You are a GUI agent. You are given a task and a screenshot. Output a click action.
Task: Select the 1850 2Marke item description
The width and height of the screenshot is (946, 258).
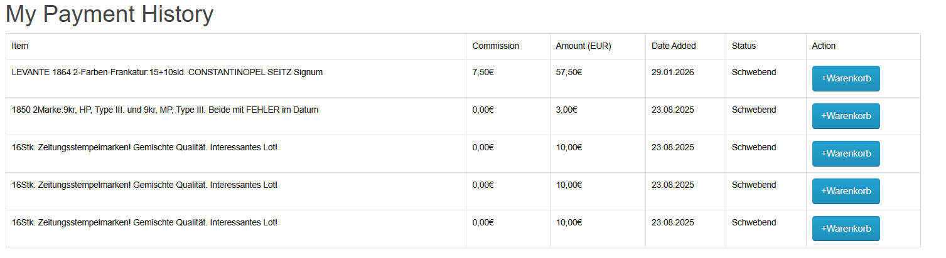click(164, 110)
